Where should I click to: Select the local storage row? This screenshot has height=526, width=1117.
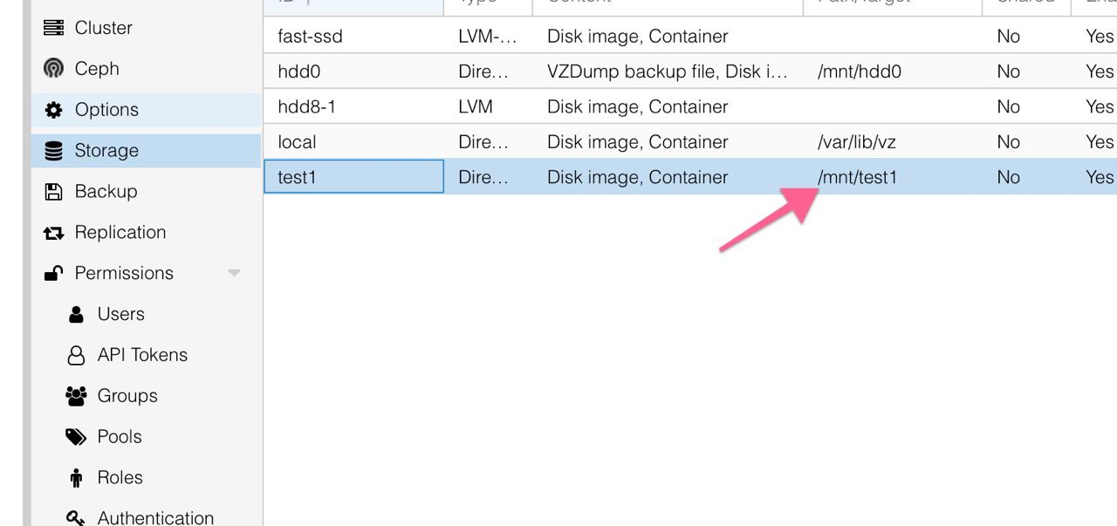coord(690,141)
